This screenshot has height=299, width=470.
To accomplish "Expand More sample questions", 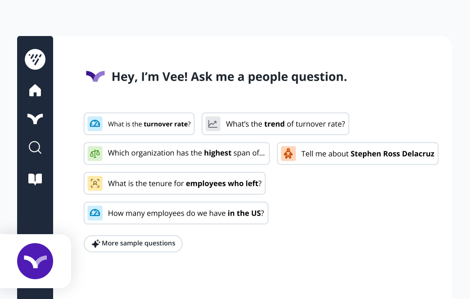I will point(133,244).
